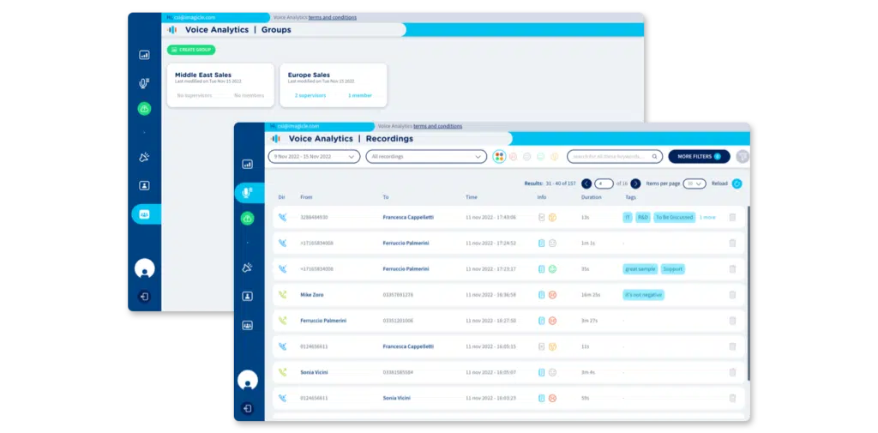Image resolution: width=878 pixels, height=433 pixels.
Task: Open More Filters button
Action: [699, 157]
